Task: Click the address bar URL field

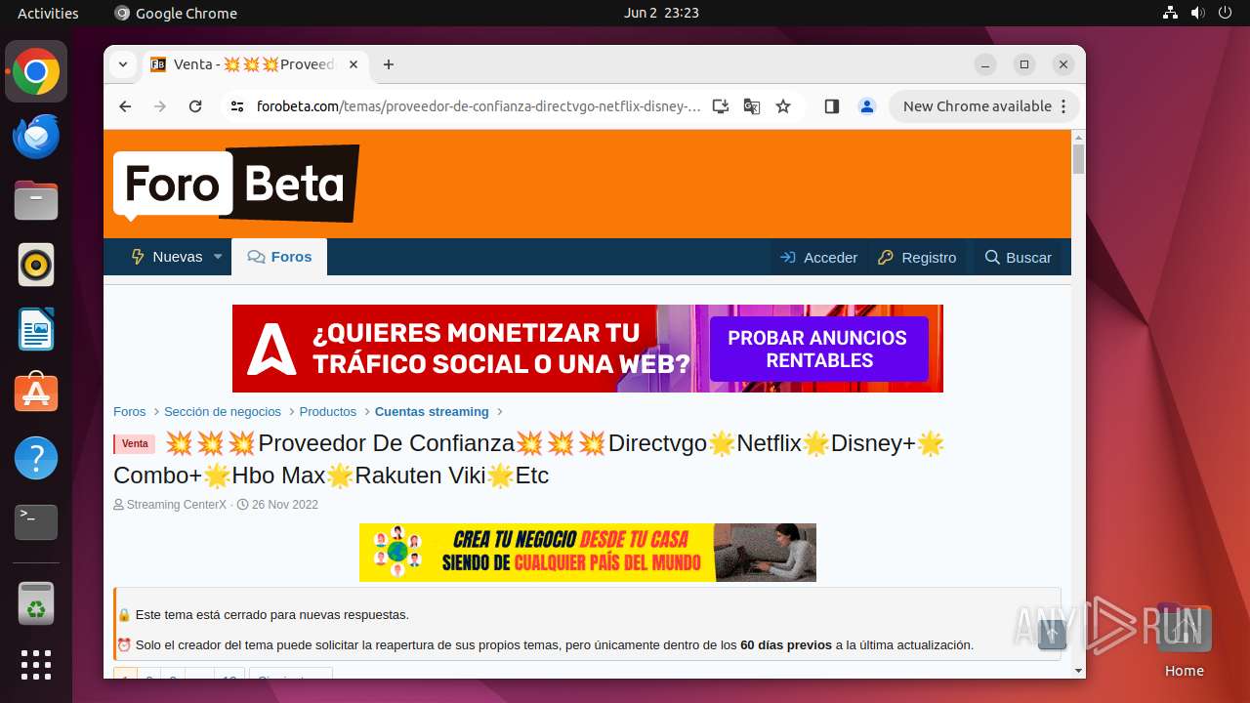Action: (479, 106)
